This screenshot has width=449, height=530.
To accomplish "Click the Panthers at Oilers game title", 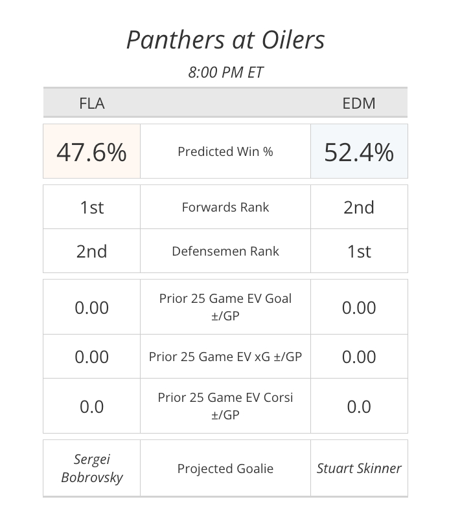I will point(225,40).
